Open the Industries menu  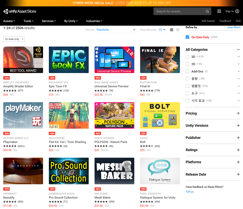(94, 21)
